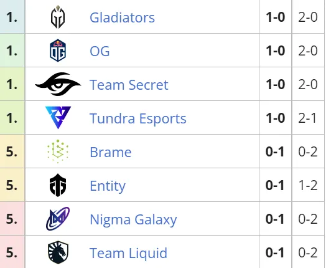Open the Team Liquid link
Viewport: 326px width, 268px height.
[x=128, y=253]
